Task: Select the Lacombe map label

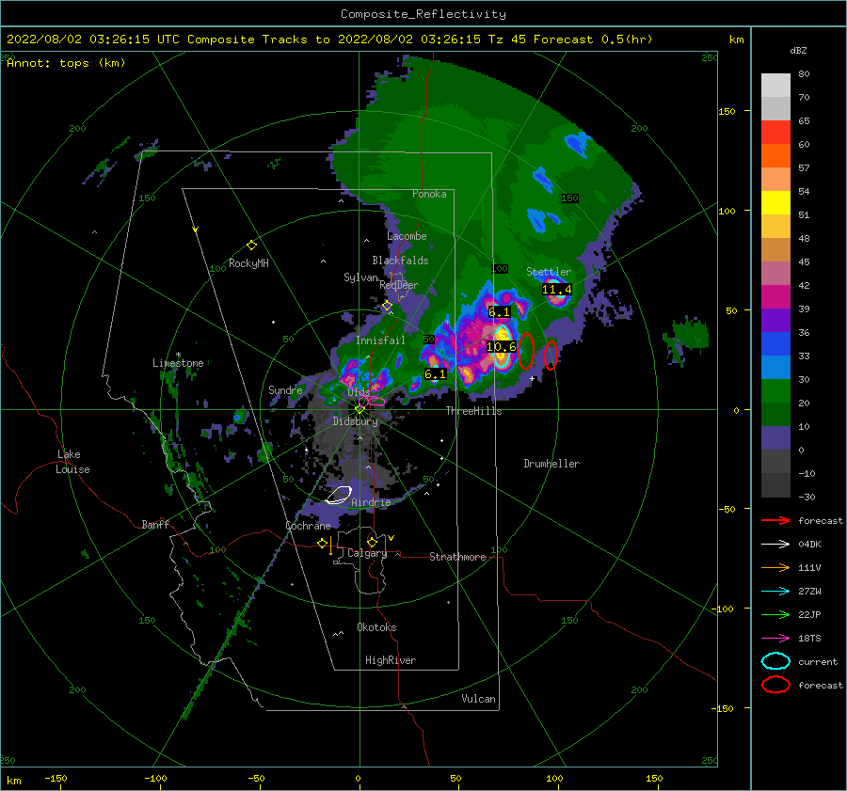Action: click(x=407, y=236)
